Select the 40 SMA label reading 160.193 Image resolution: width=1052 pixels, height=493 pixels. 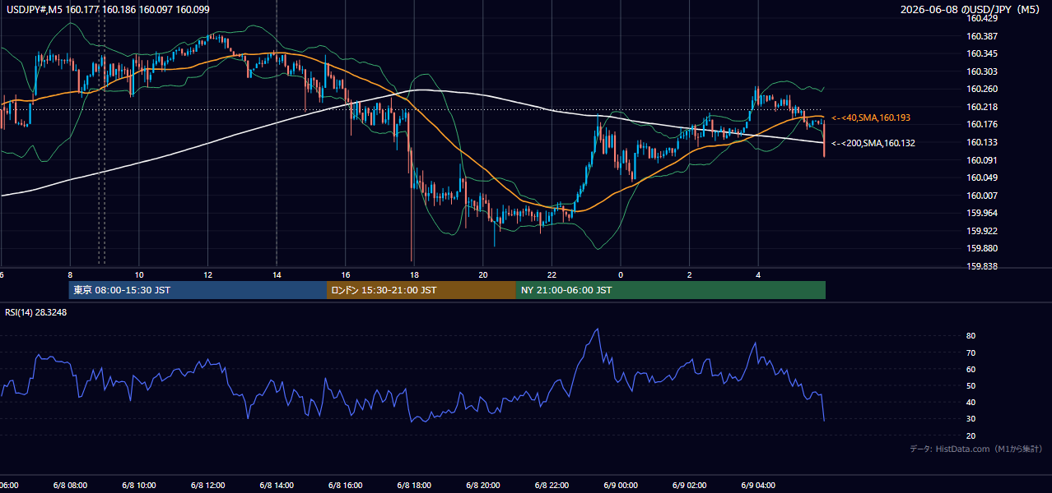(871, 118)
